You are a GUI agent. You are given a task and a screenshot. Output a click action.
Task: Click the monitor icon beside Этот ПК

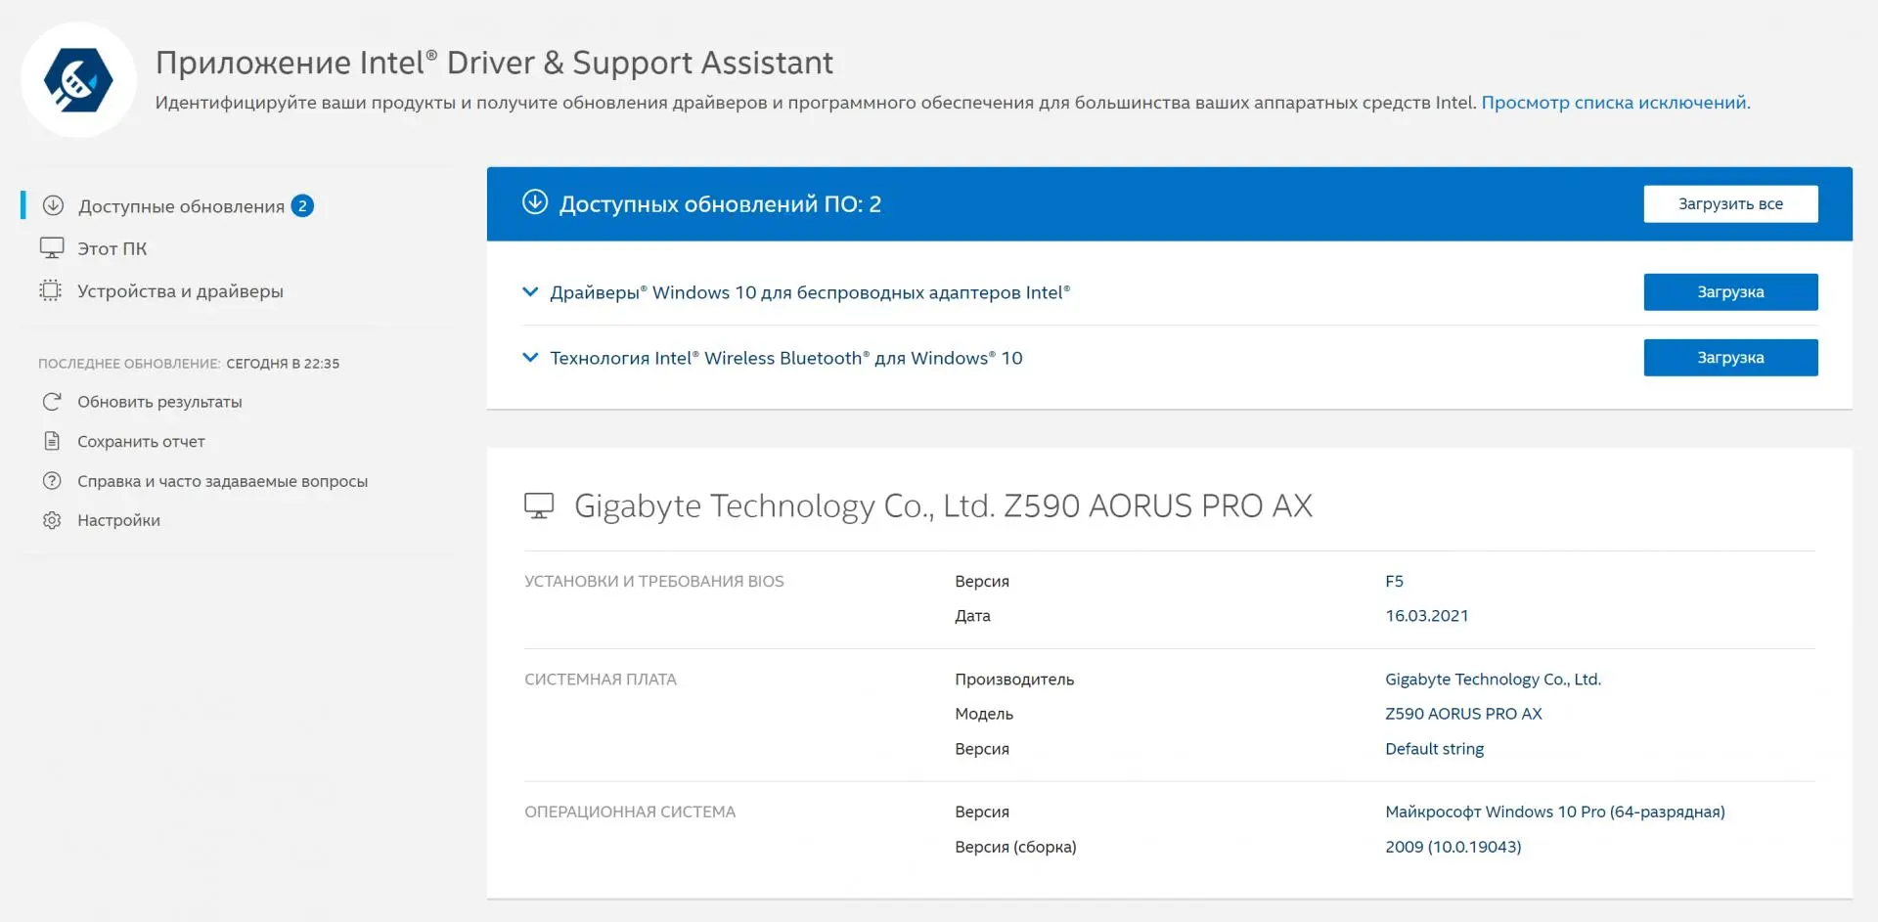pyautogui.click(x=52, y=248)
